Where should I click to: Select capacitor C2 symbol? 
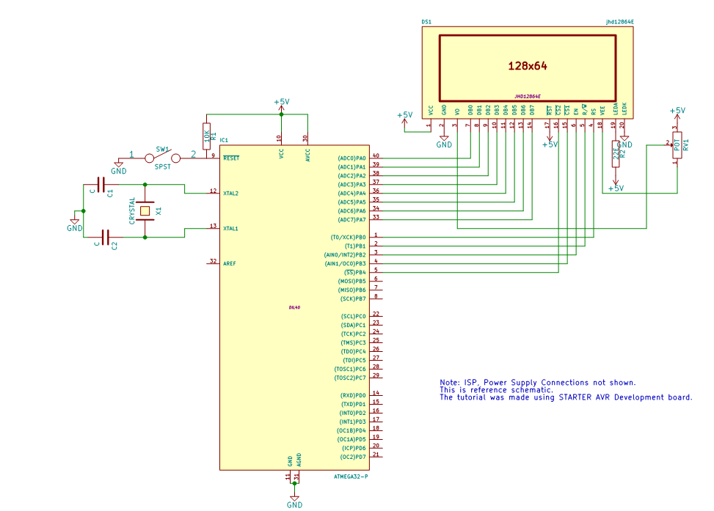105,238
